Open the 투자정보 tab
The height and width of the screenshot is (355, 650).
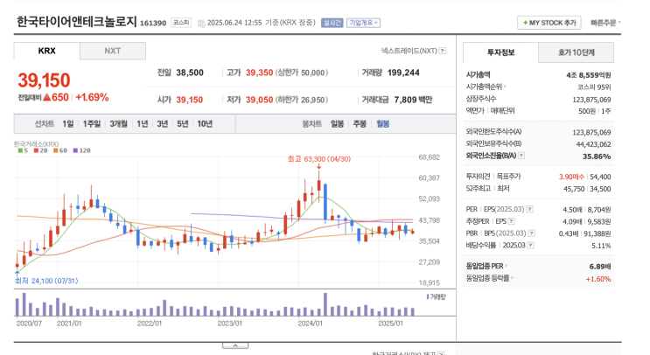[x=500, y=52]
